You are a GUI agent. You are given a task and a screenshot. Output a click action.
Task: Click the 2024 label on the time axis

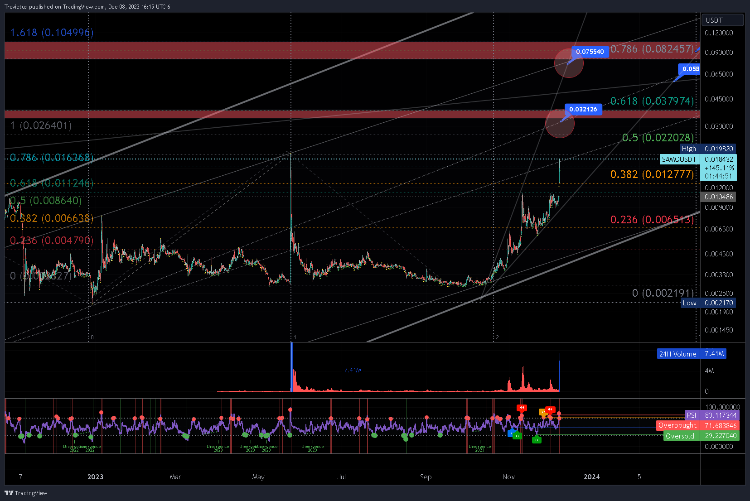pyautogui.click(x=591, y=477)
